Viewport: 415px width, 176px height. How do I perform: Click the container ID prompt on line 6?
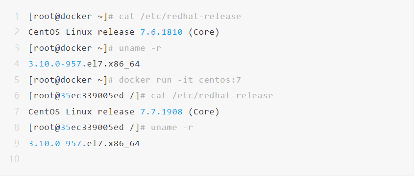[87, 96]
